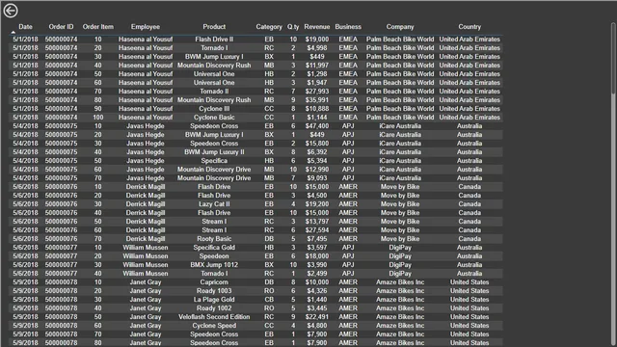This screenshot has width=617, height=347.
Task: Go back using the circled arrow icon
Action: click(11, 11)
